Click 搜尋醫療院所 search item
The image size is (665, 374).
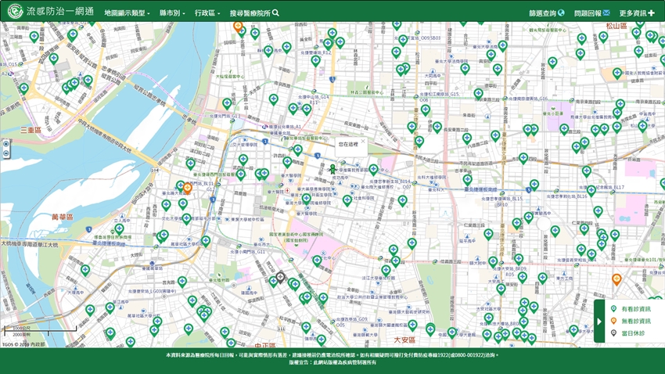click(x=254, y=13)
